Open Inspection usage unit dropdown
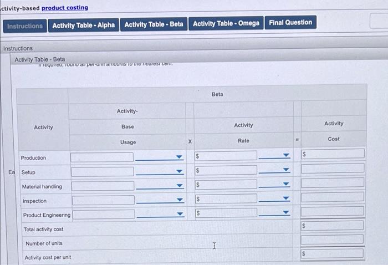 pos(160,200)
